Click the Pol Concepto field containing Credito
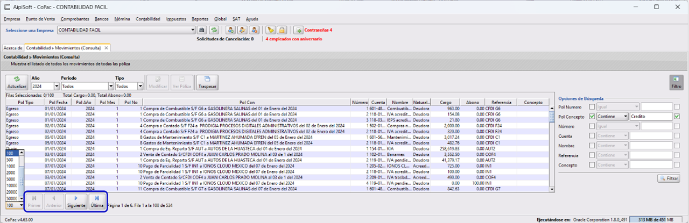The width and height of the screenshot is (689, 223). click(651, 116)
